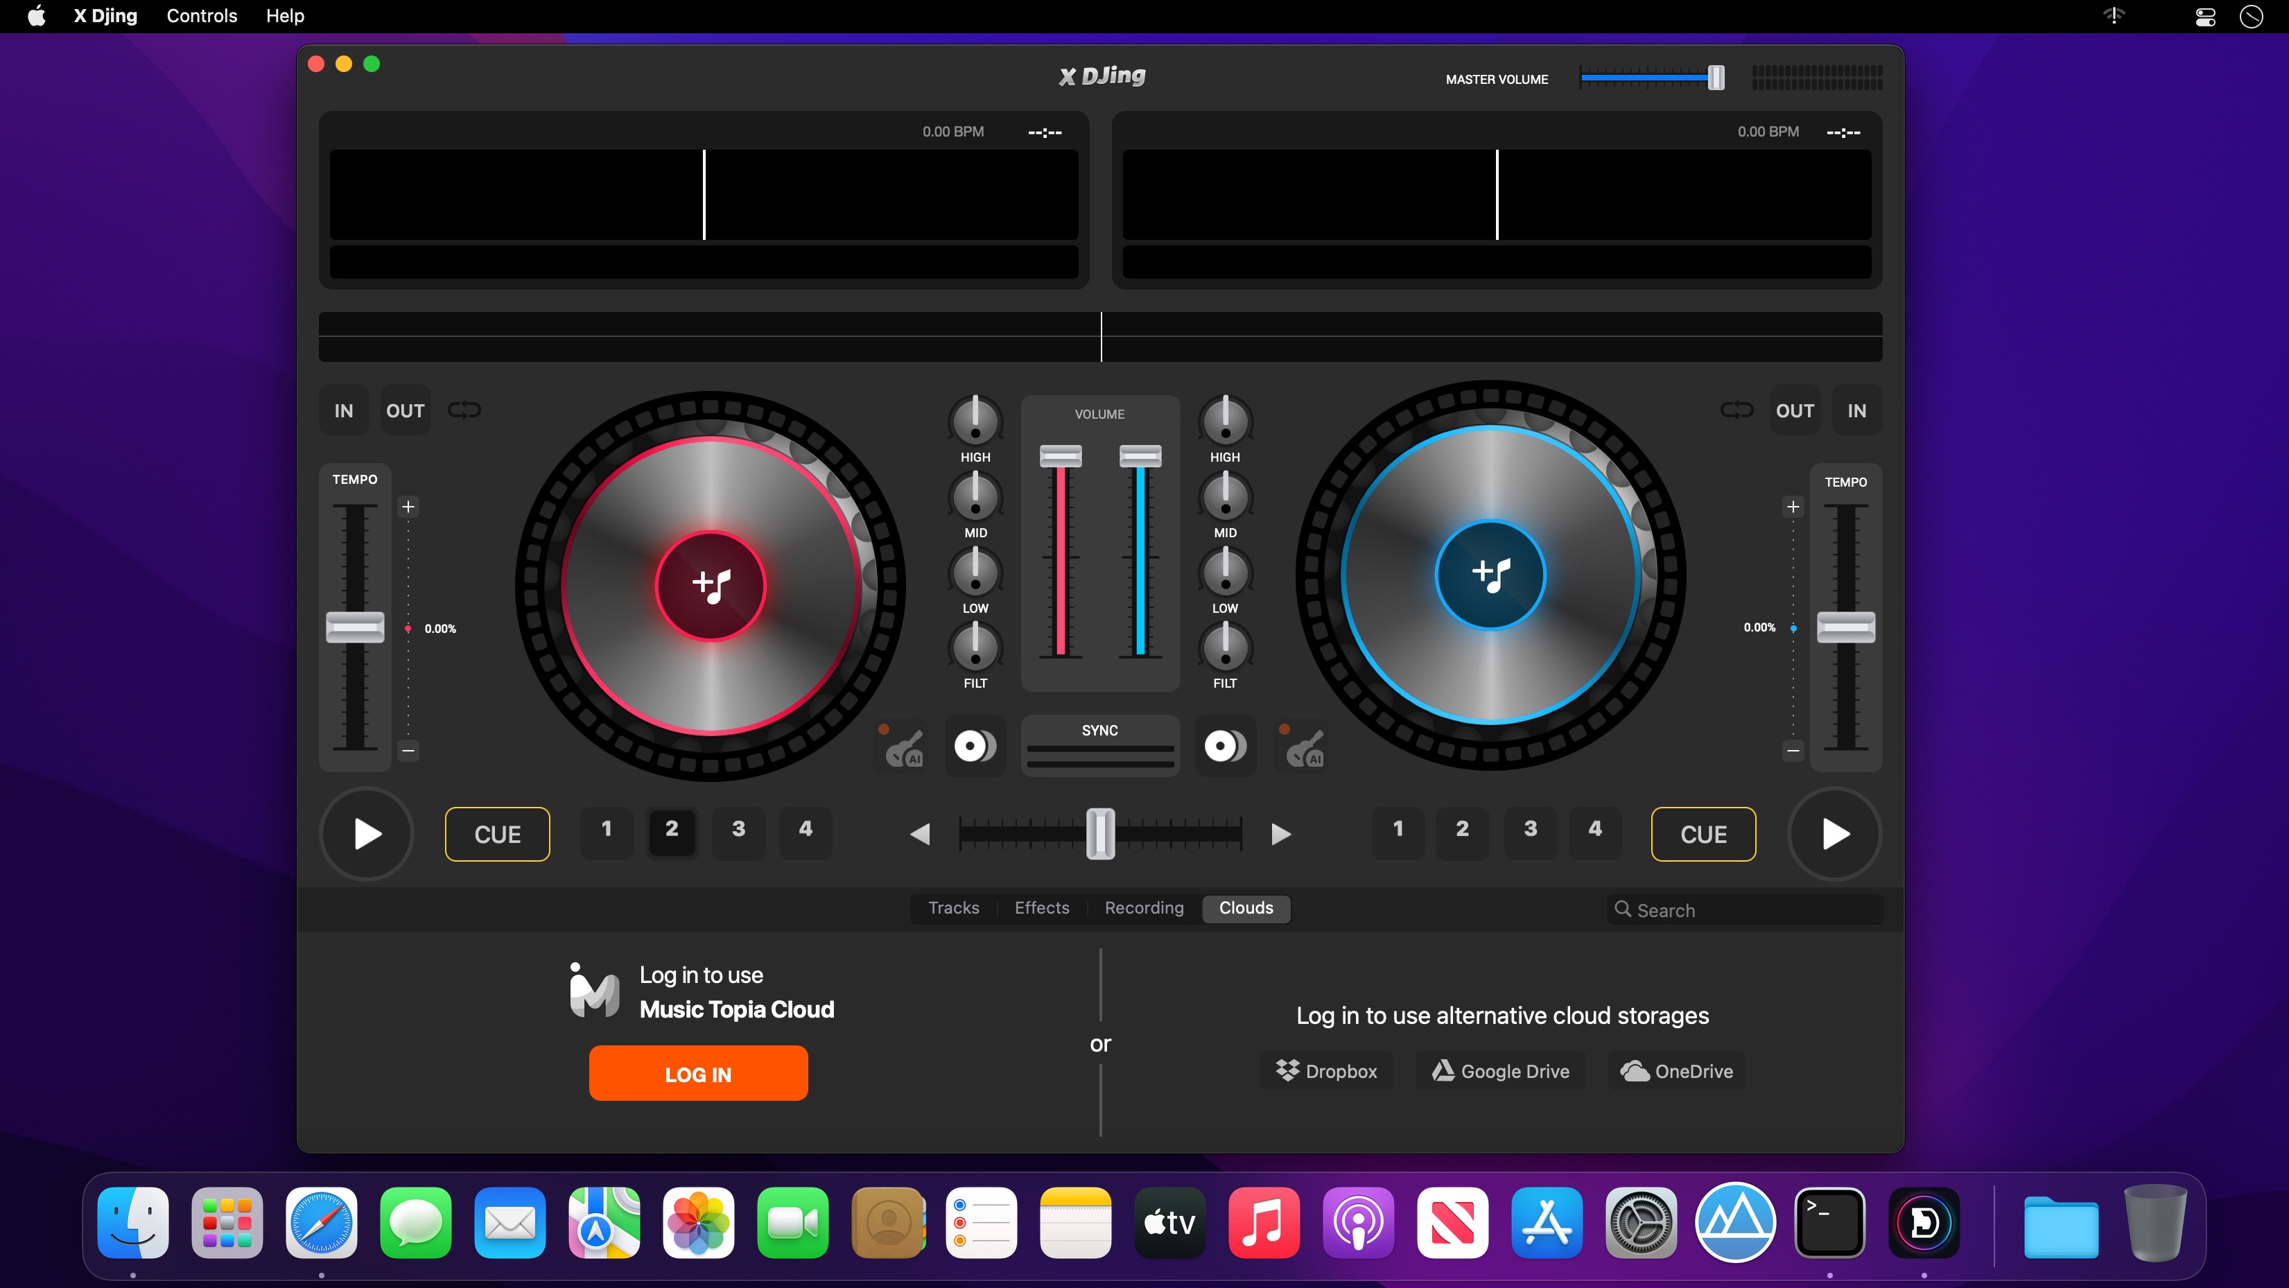Click the Search field
This screenshot has width=2289, height=1288.
[x=1744, y=910]
